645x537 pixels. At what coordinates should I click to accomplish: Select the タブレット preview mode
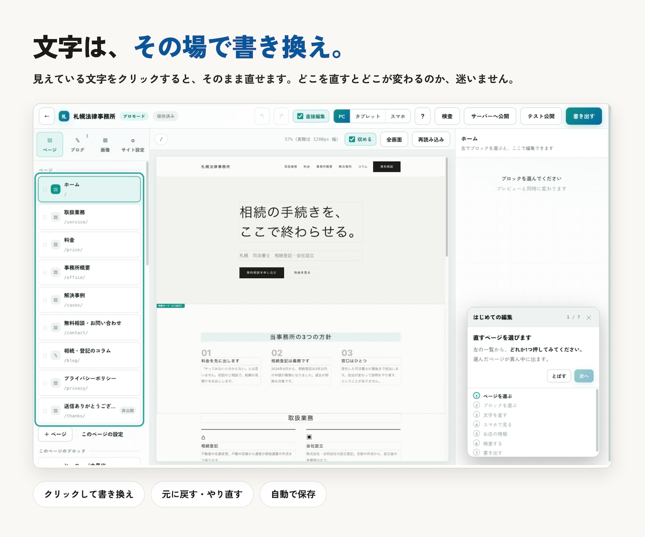[367, 116]
